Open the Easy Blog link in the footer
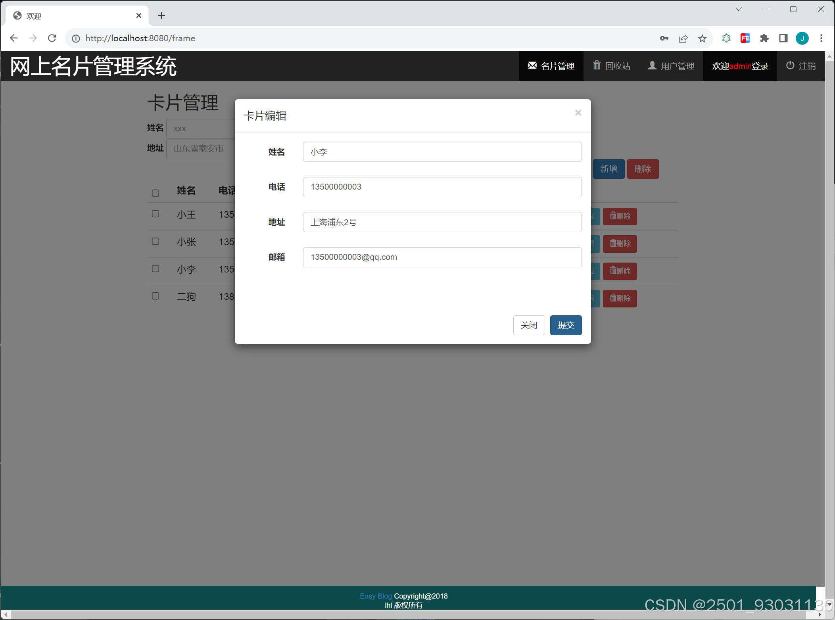835x620 pixels. (x=375, y=596)
